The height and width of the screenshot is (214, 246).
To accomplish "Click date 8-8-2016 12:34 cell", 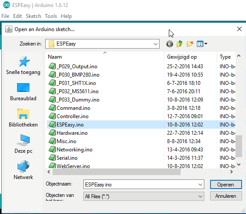I will tap(184, 141).
